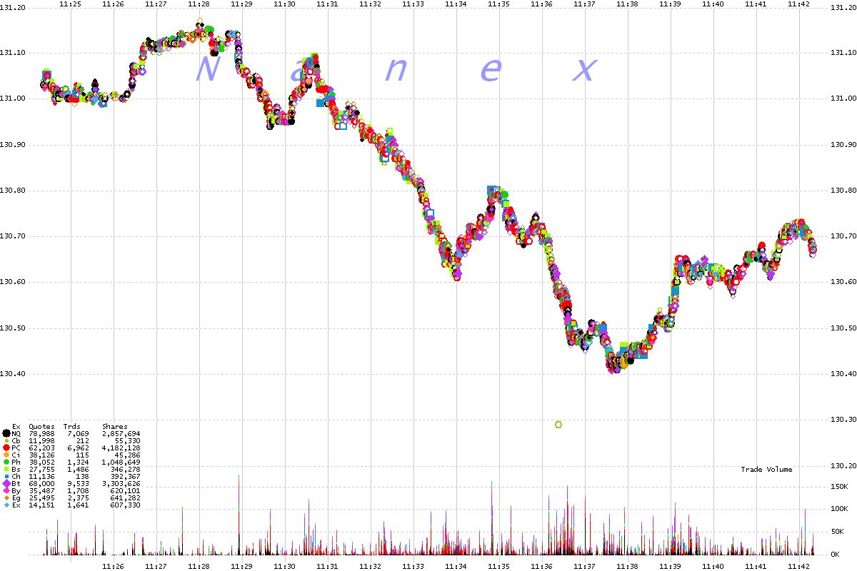This screenshot has width=857, height=571.
Task: Select the green Ph legend marker
Action: pos(6,463)
